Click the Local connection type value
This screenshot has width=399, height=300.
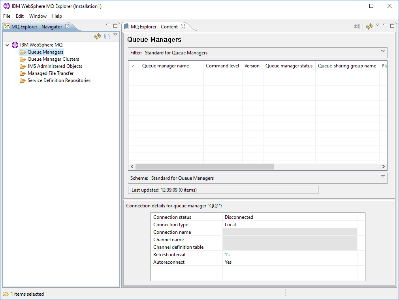[230, 225]
